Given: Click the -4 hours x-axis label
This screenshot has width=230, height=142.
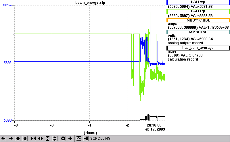Looking at the screenshot, I should [x=89, y=125].
